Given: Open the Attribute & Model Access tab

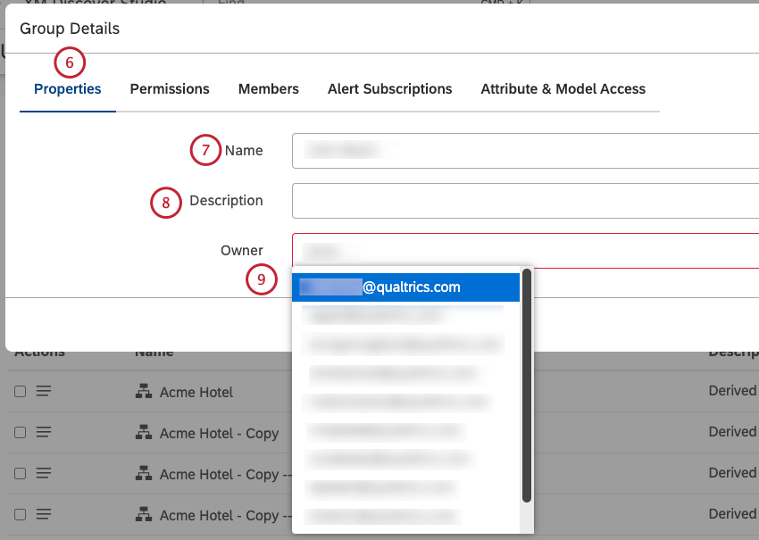Looking at the screenshot, I should pos(563,88).
